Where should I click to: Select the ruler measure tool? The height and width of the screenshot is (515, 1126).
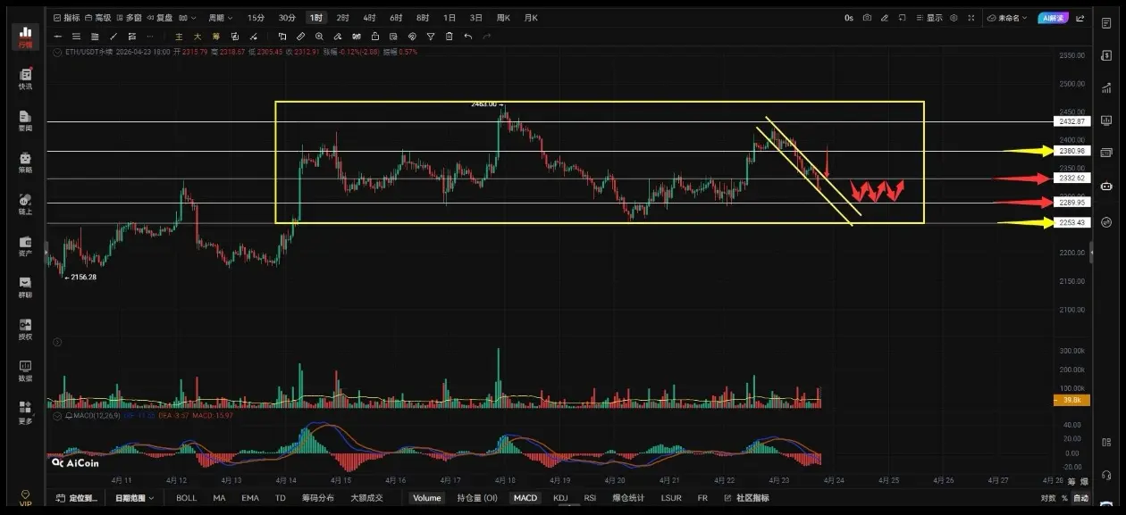301,37
